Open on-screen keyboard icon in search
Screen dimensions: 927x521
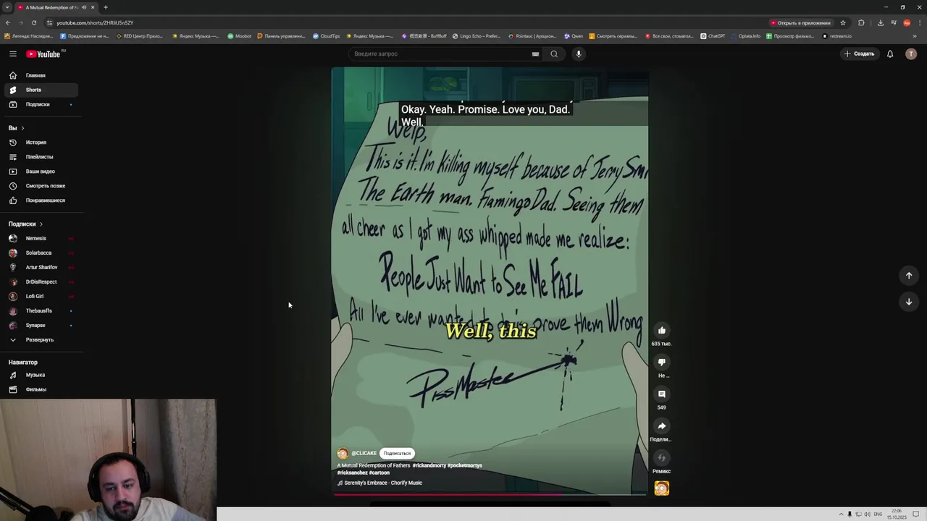click(x=535, y=54)
